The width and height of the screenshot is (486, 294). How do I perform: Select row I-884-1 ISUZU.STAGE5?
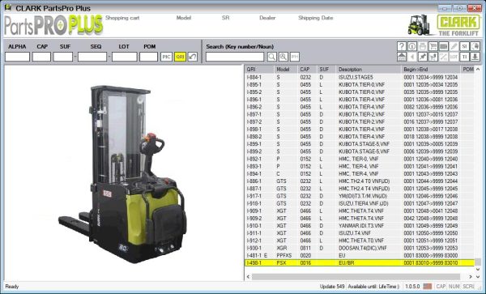pos(360,77)
